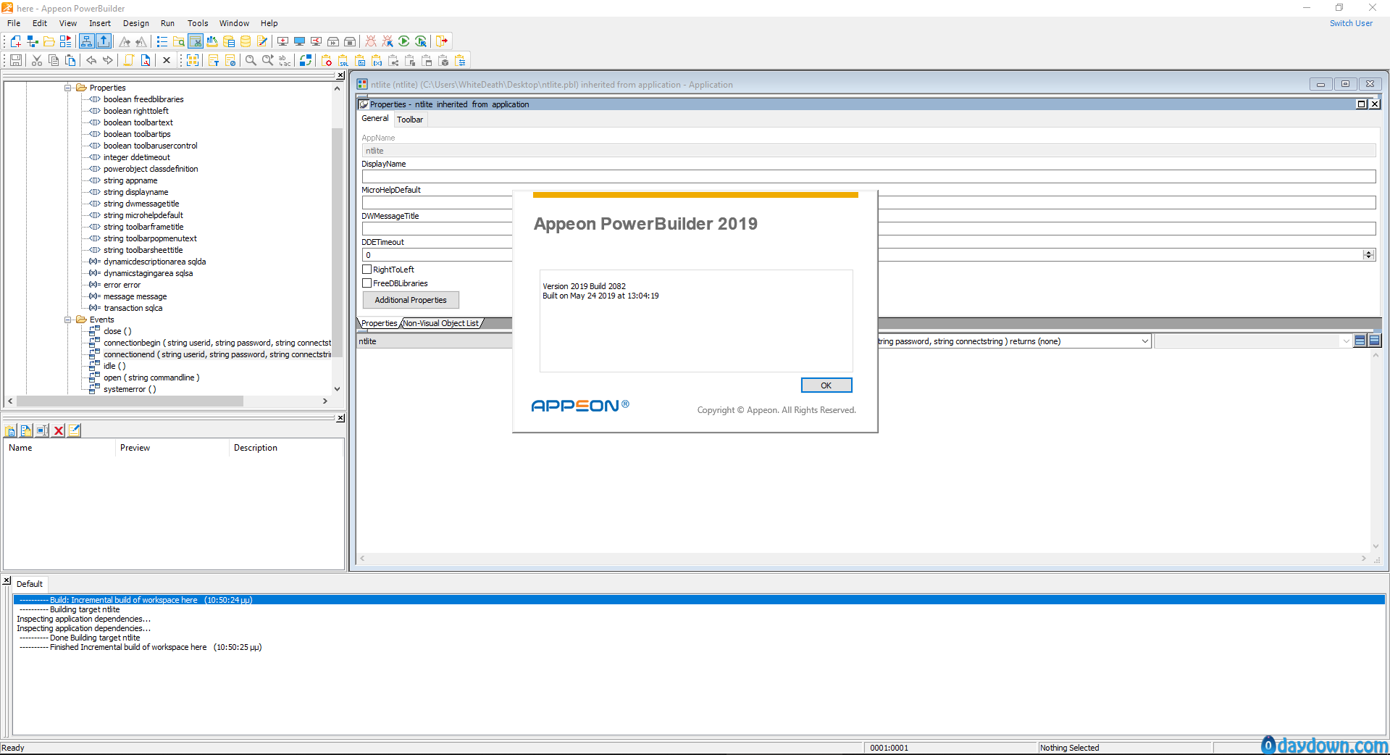
Task: Close the System Tree pane with its X
Action: (x=340, y=75)
